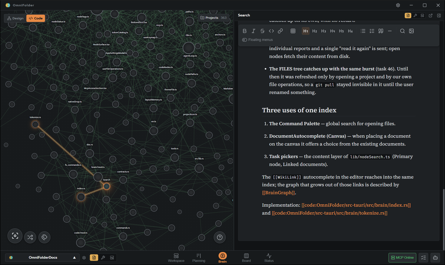This screenshot has width=445, height=265.
Task: Insert a hyperlink using the chain icon
Action: point(280,31)
